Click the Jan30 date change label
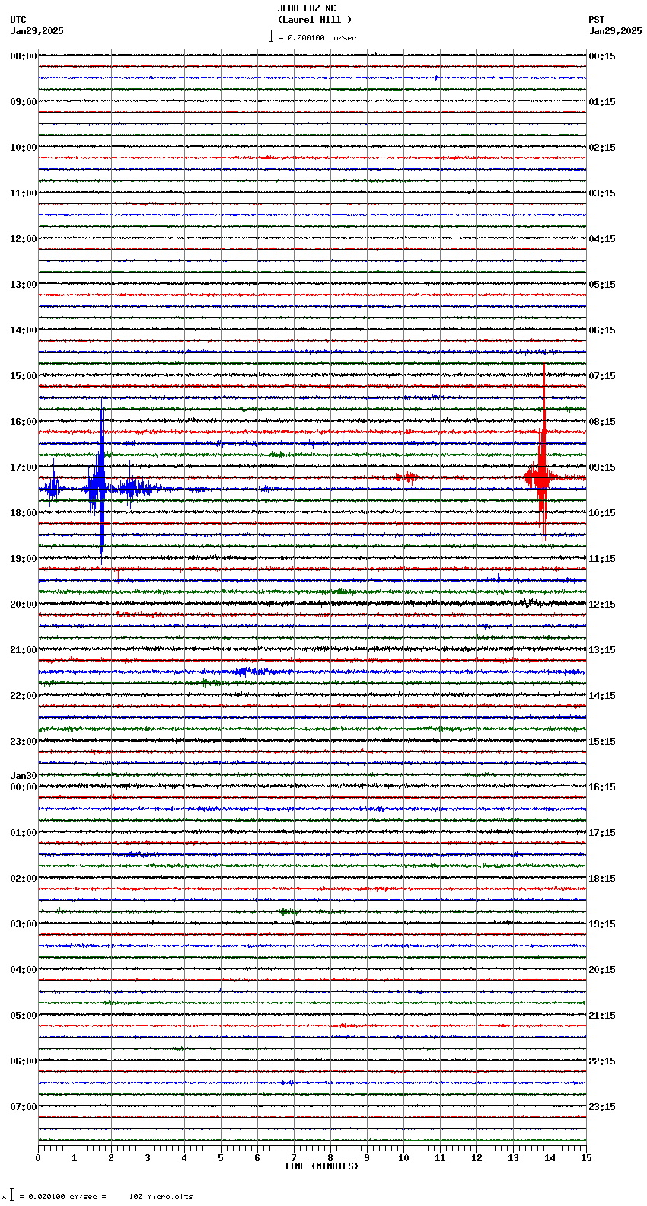647x1206 pixels. [24, 777]
